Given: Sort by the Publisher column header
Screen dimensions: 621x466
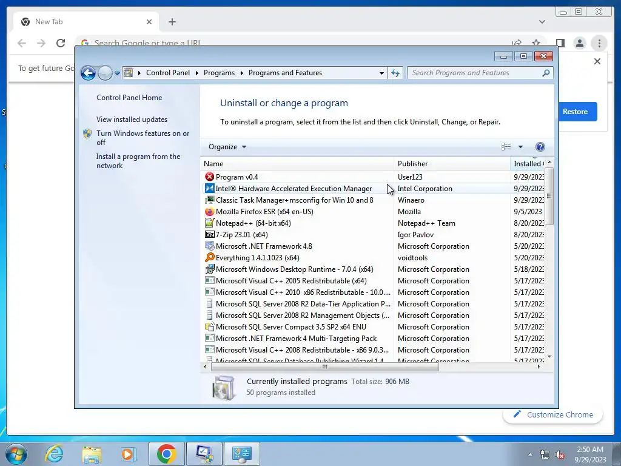Looking at the screenshot, I should point(452,164).
